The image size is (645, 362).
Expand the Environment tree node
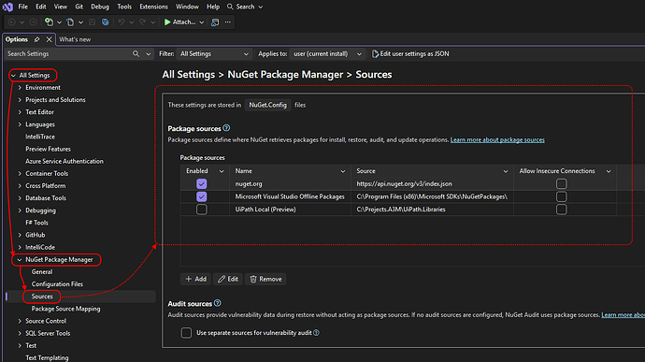coord(20,88)
